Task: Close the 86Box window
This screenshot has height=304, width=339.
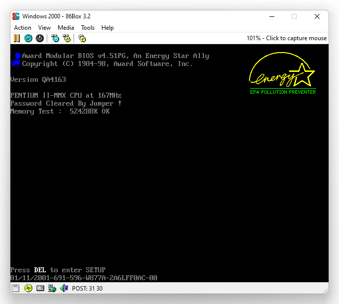Action: pyautogui.click(x=317, y=16)
